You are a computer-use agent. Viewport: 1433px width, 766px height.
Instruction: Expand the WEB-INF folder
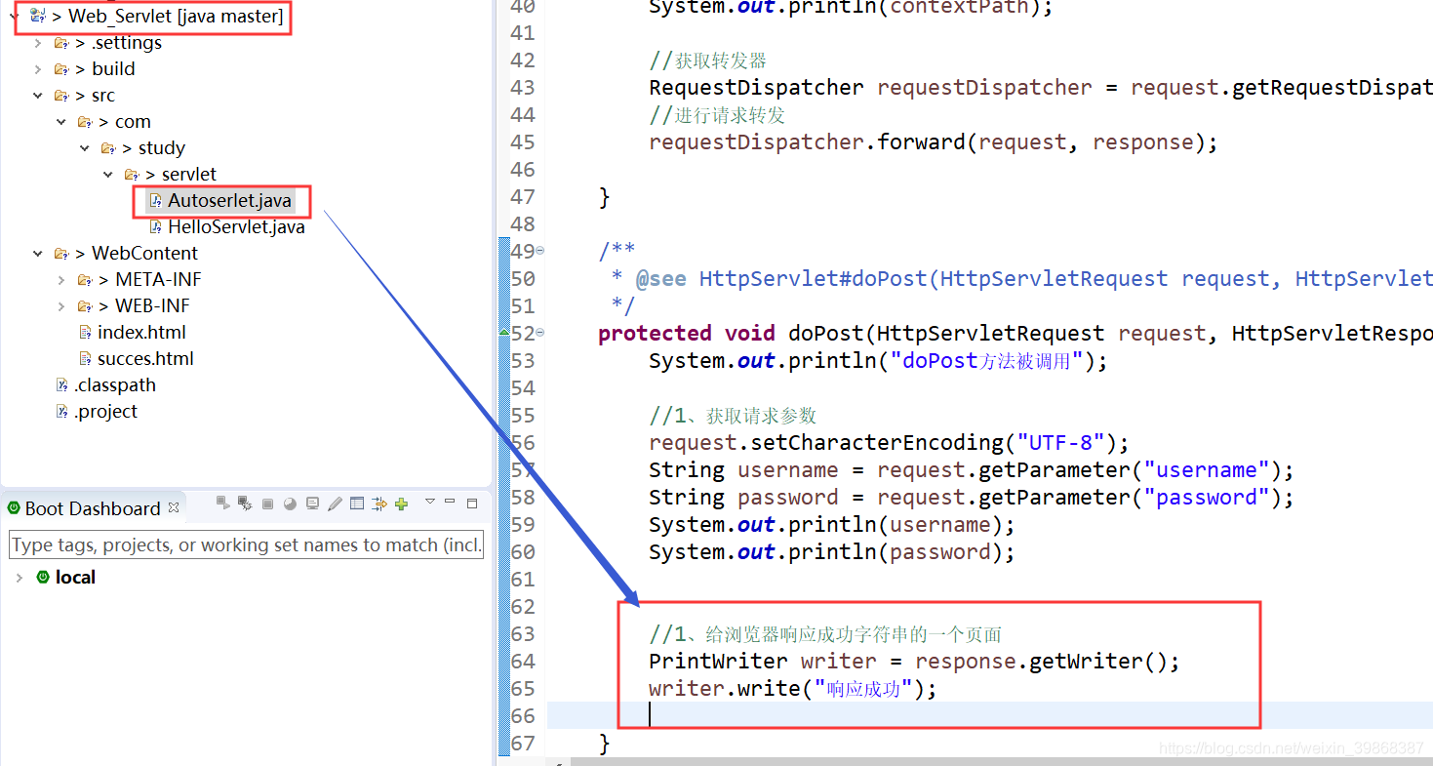pos(60,306)
